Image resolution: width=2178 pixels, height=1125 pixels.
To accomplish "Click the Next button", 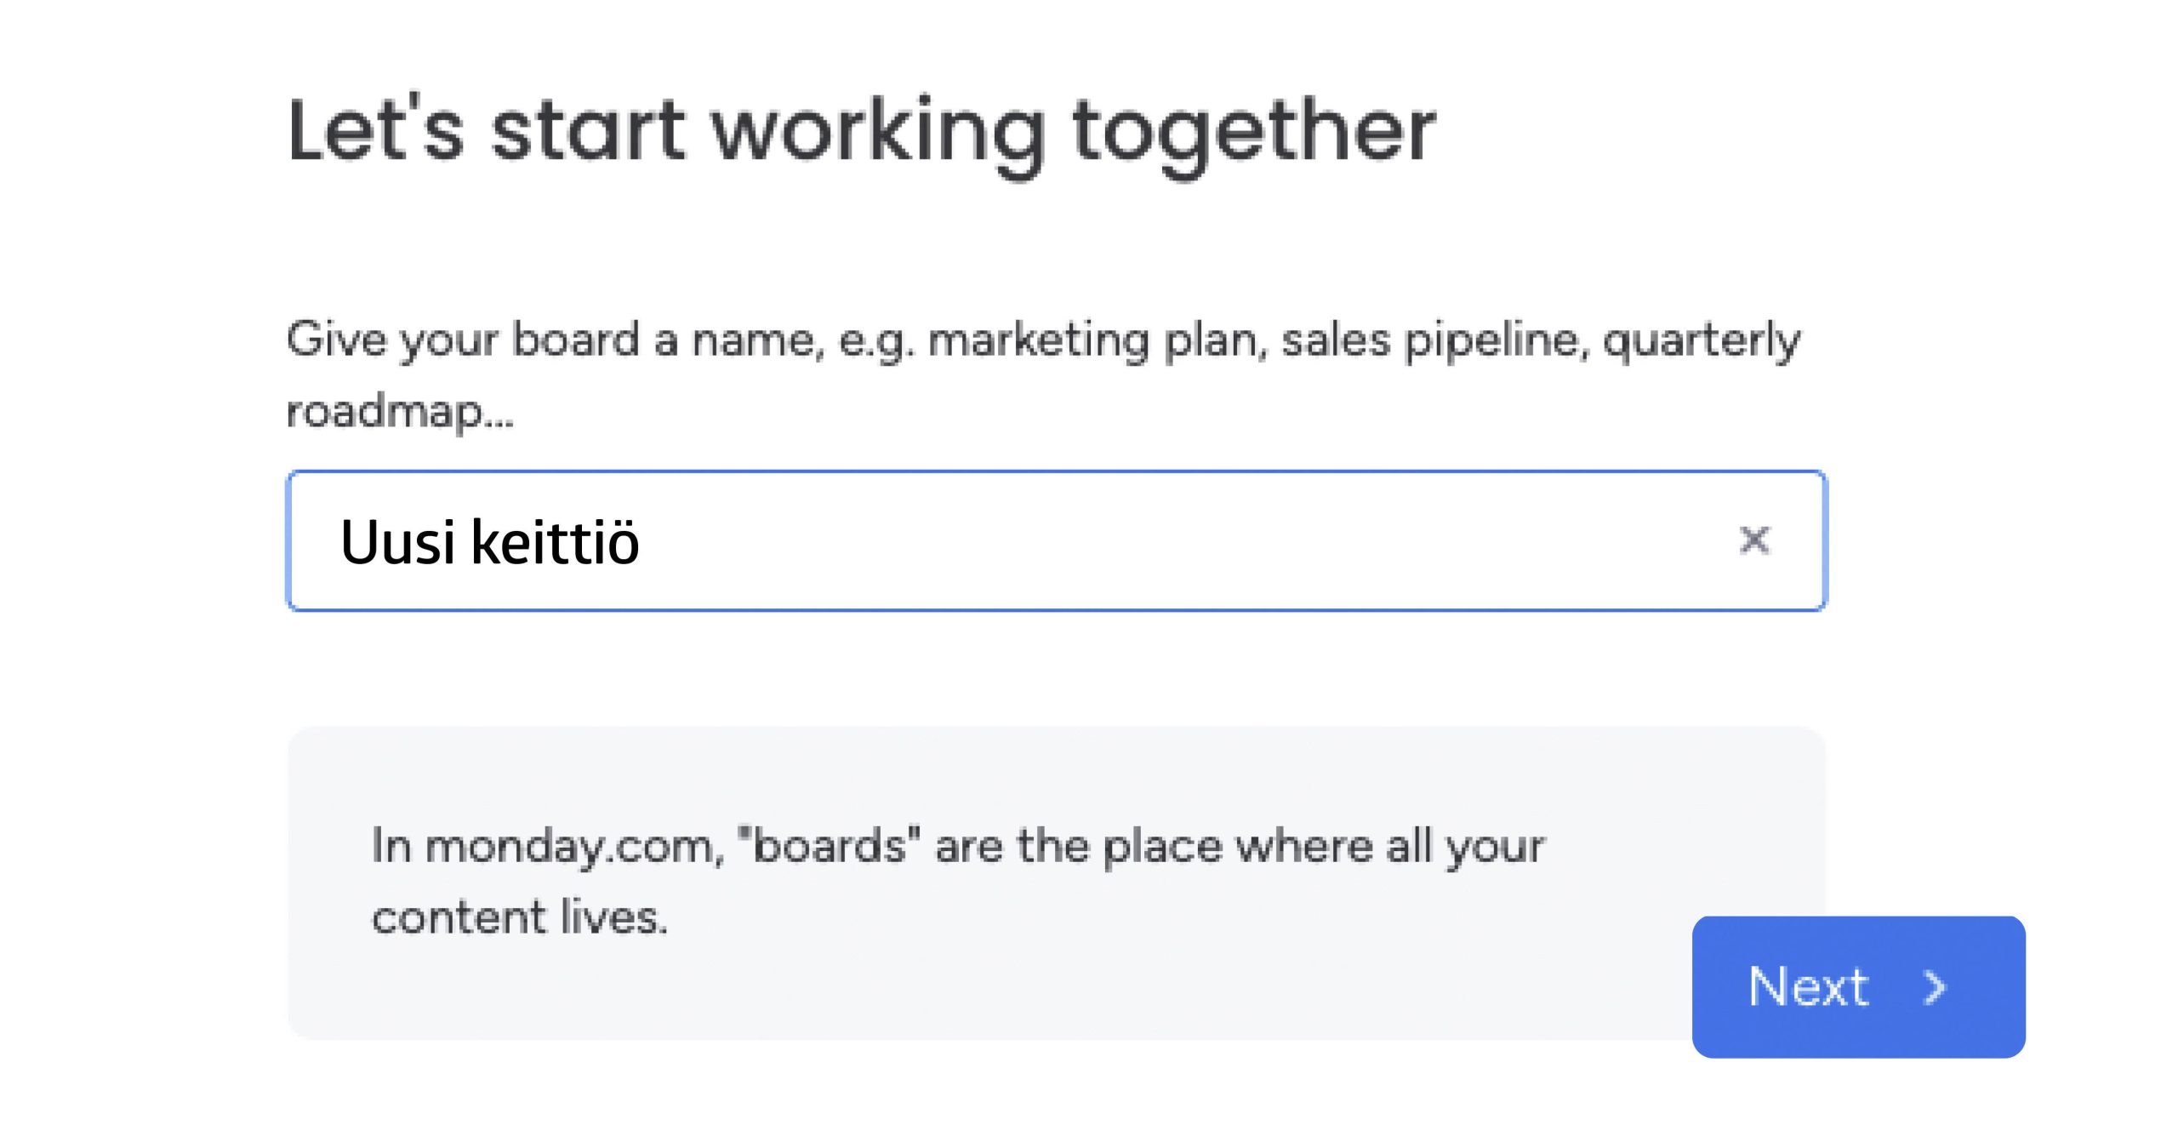I will (x=1857, y=986).
